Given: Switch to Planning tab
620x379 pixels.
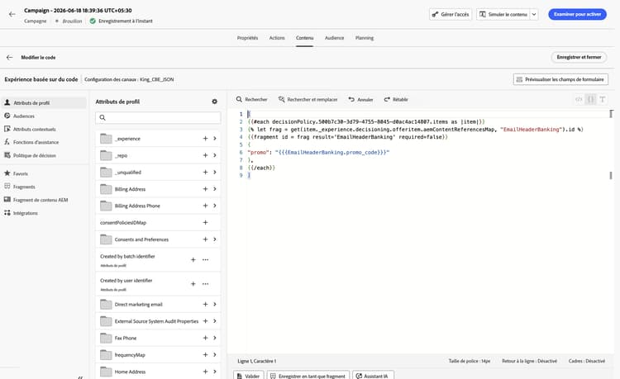Looking at the screenshot, I should [x=365, y=38].
